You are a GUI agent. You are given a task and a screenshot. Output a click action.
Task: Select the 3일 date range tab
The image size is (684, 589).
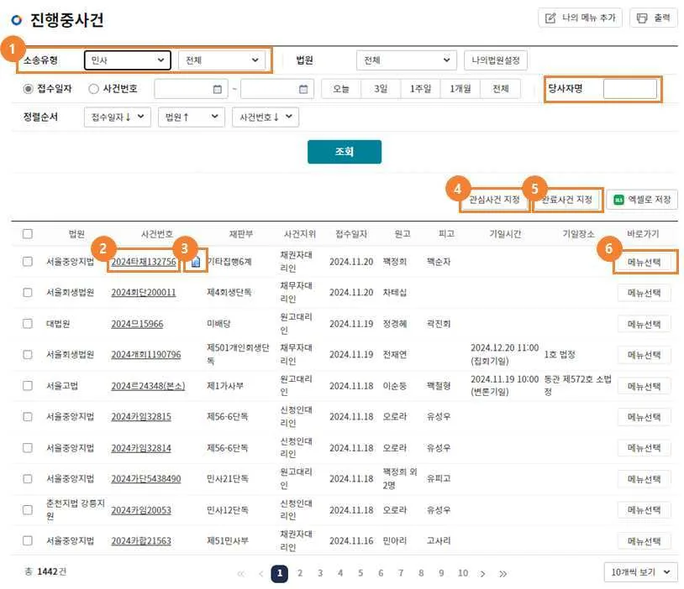381,89
